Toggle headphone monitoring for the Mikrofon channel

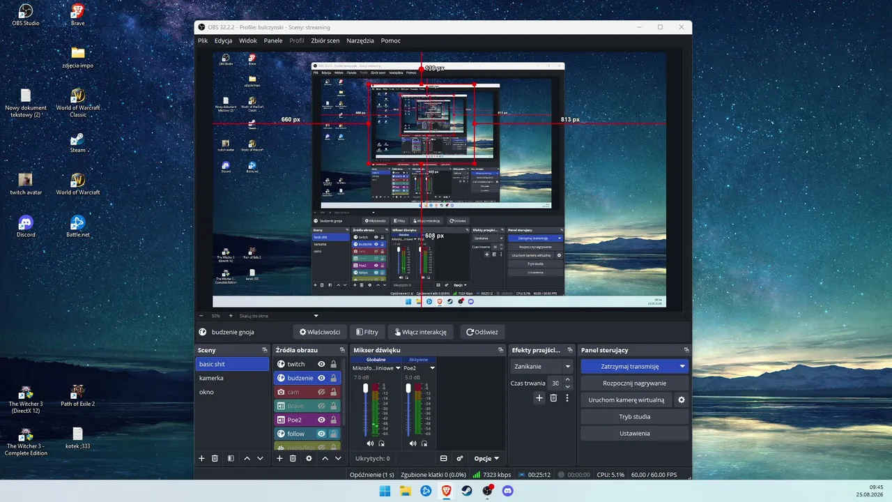pos(382,443)
